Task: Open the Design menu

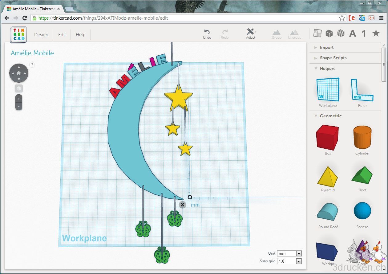Action: coord(41,35)
